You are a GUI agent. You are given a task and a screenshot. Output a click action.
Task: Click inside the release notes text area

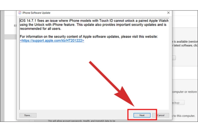pyautogui.click(x=94, y=76)
